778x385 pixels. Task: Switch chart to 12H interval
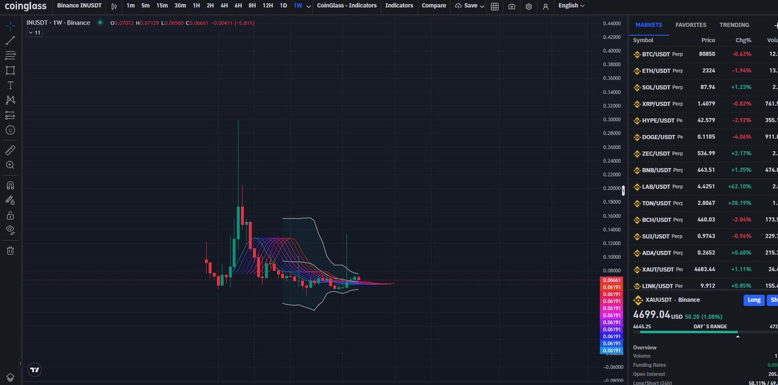coord(268,6)
